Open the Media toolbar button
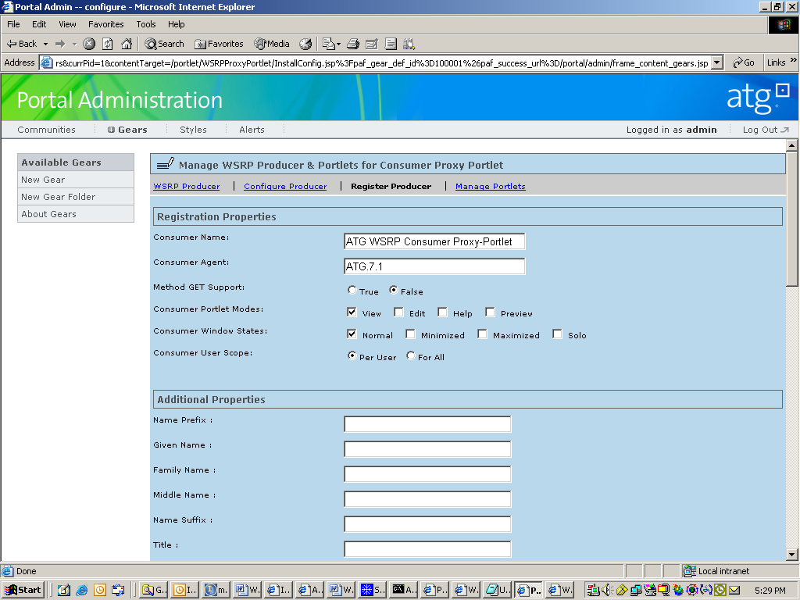Image resolution: width=800 pixels, height=600 pixels. (272, 44)
